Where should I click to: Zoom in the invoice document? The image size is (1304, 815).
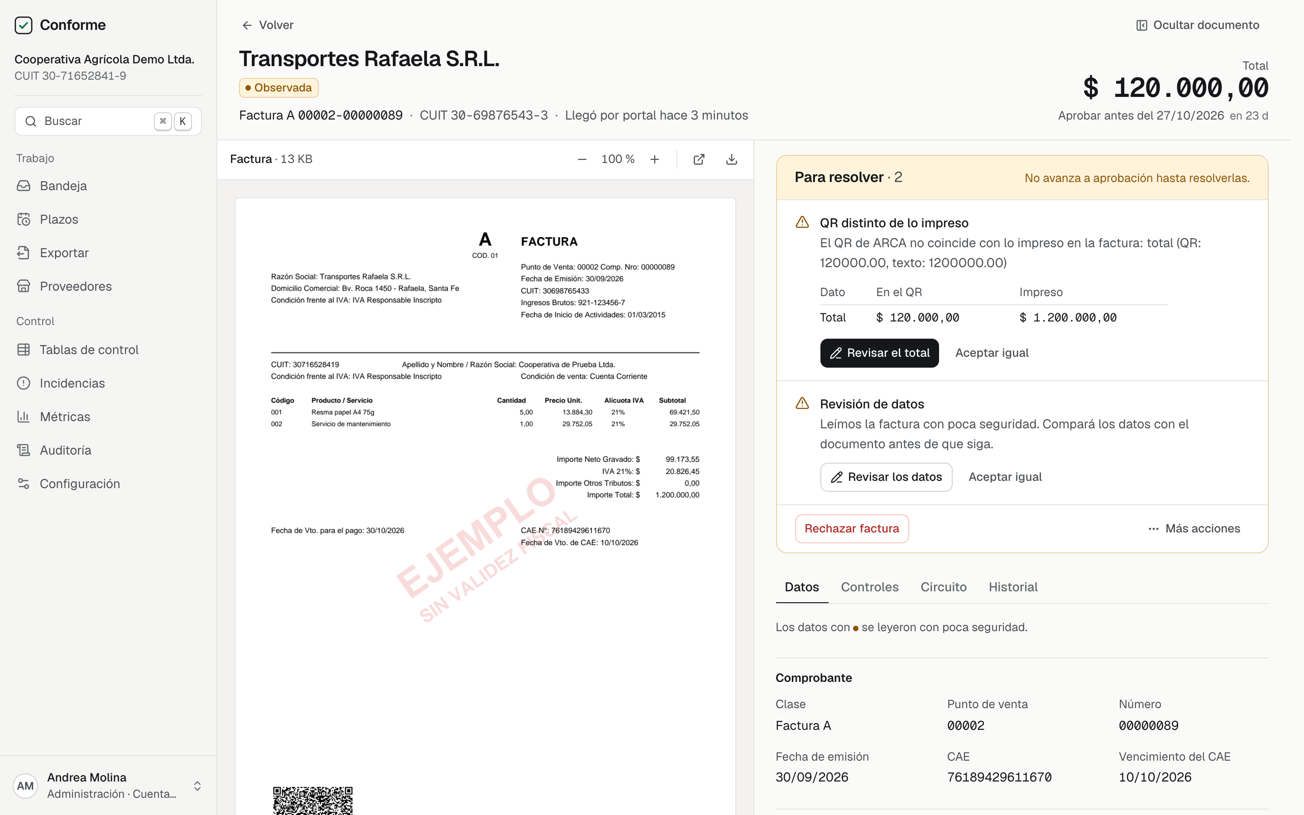(x=655, y=159)
